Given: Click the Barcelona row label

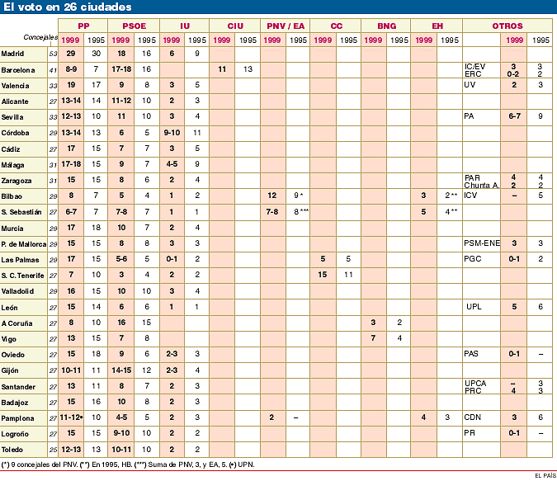Looking at the screenshot, I should click(x=18, y=70).
